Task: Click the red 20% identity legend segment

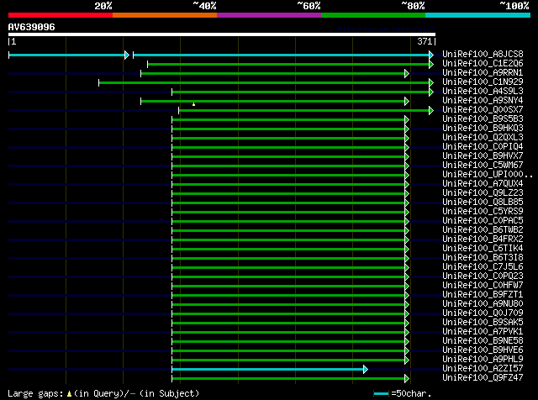Action: pos(61,15)
